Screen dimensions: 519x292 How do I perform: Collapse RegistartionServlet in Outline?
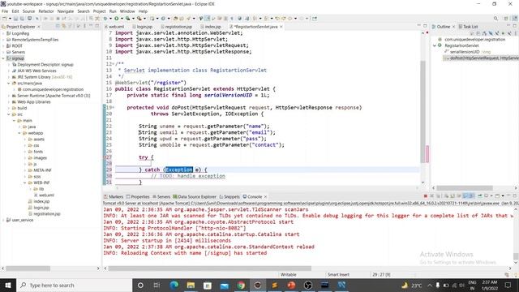[x=435, y=45]
